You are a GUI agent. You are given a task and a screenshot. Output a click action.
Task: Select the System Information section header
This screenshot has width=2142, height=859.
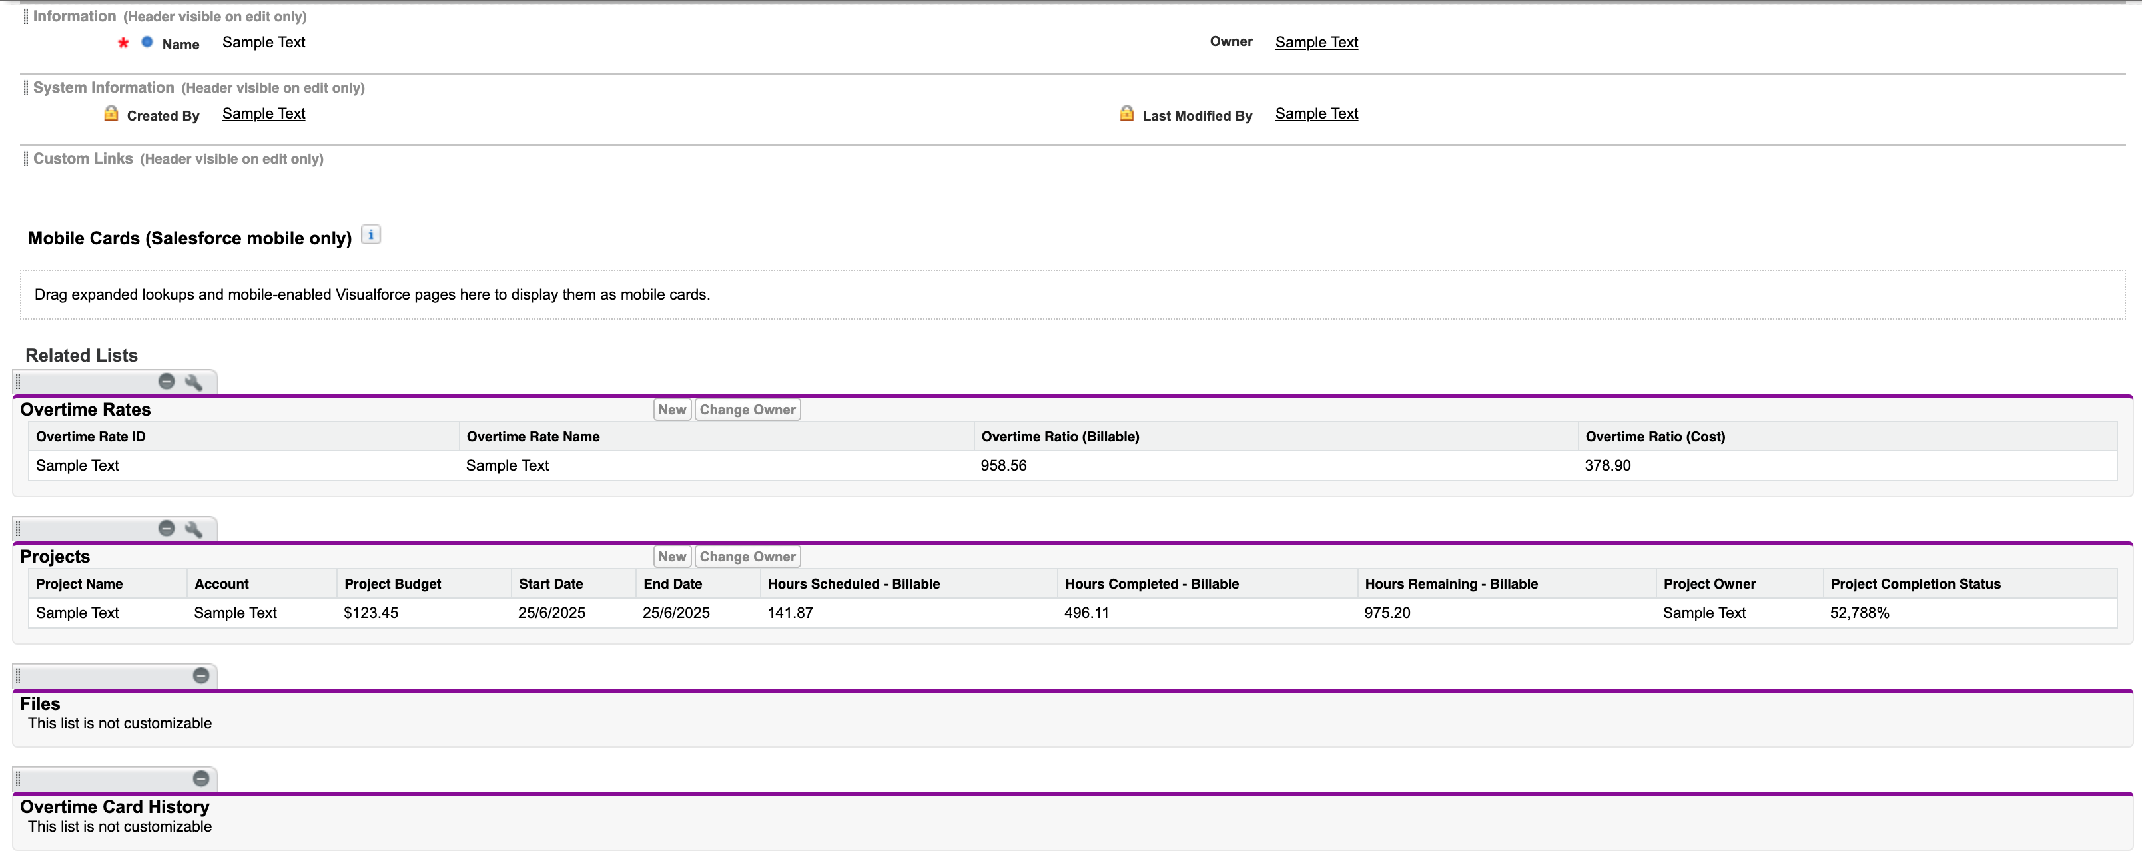click(198, 87)
